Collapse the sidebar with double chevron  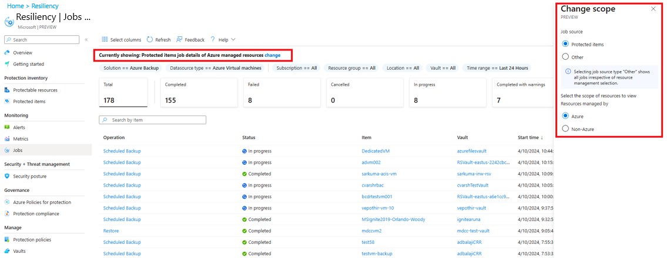pyautogui.click(x=86, y=39)
